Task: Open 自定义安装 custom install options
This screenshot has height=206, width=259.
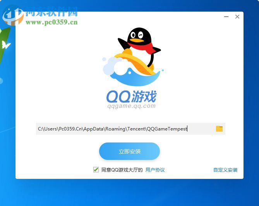Action: tap(225, 170)
